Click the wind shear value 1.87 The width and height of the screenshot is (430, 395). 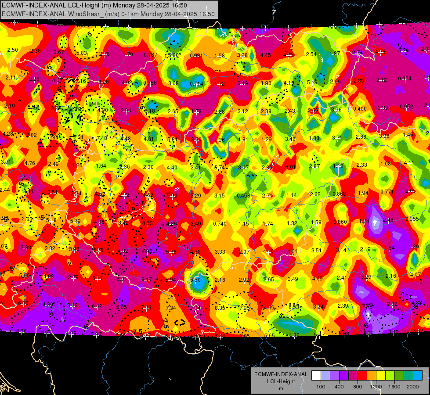point(335,54)
